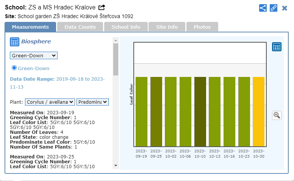Image resolution: width=294 pixels, height=181 pixels.
Task: Open school page external link icon
Action: [102, 8]
